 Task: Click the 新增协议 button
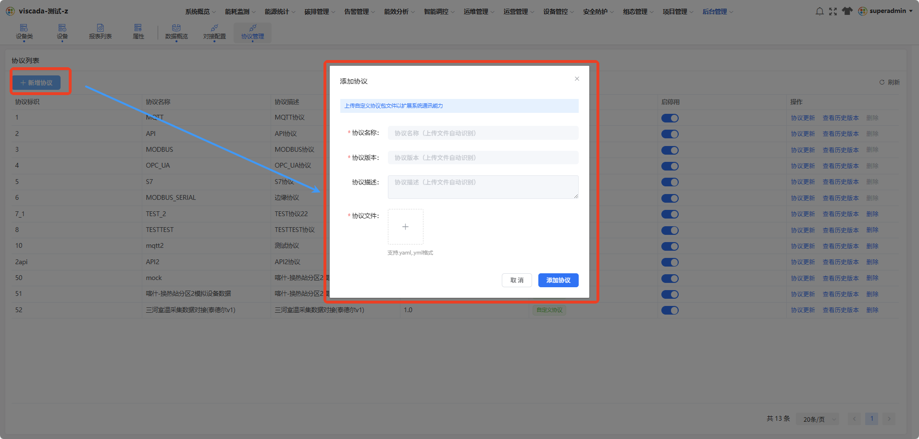click(x=37, y=83)
